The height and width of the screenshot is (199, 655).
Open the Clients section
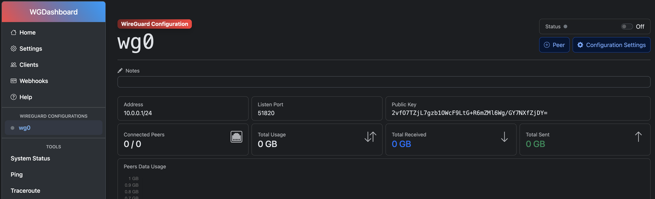point(53,65)
